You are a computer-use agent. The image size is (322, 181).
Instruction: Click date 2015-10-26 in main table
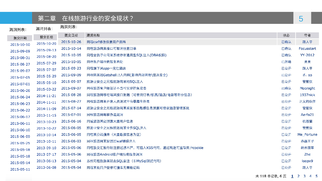[71, 42]
